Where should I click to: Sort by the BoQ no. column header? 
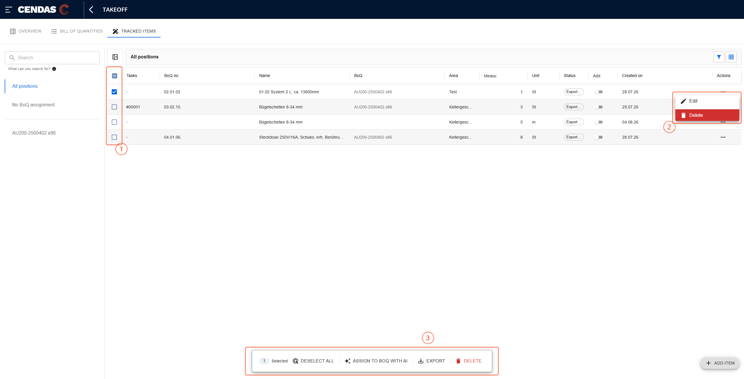click(172, 76)
